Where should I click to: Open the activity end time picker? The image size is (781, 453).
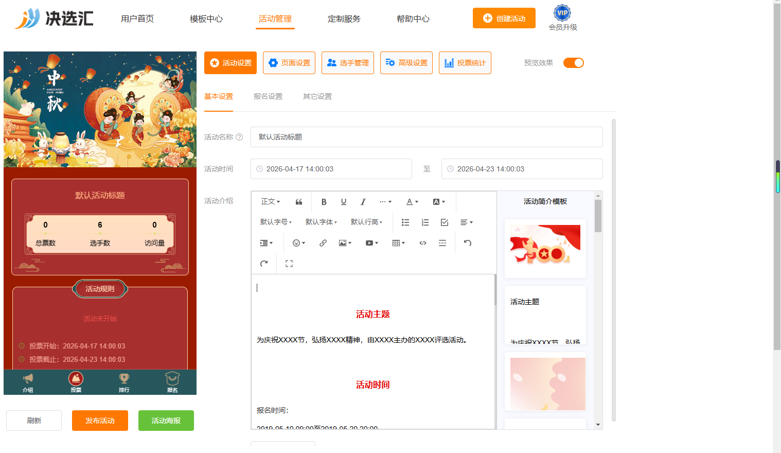click(522, 169)
